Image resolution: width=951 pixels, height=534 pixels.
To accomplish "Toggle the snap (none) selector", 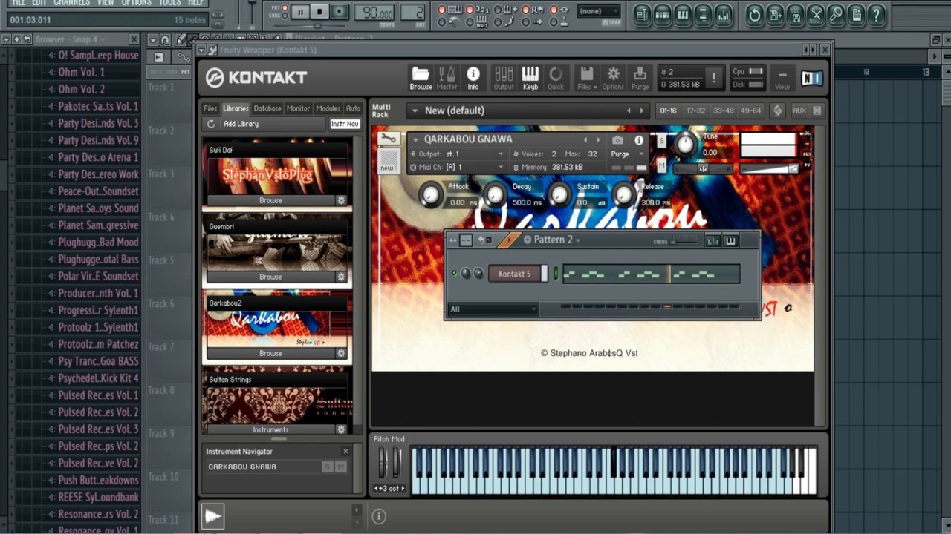I will point(599,11).
